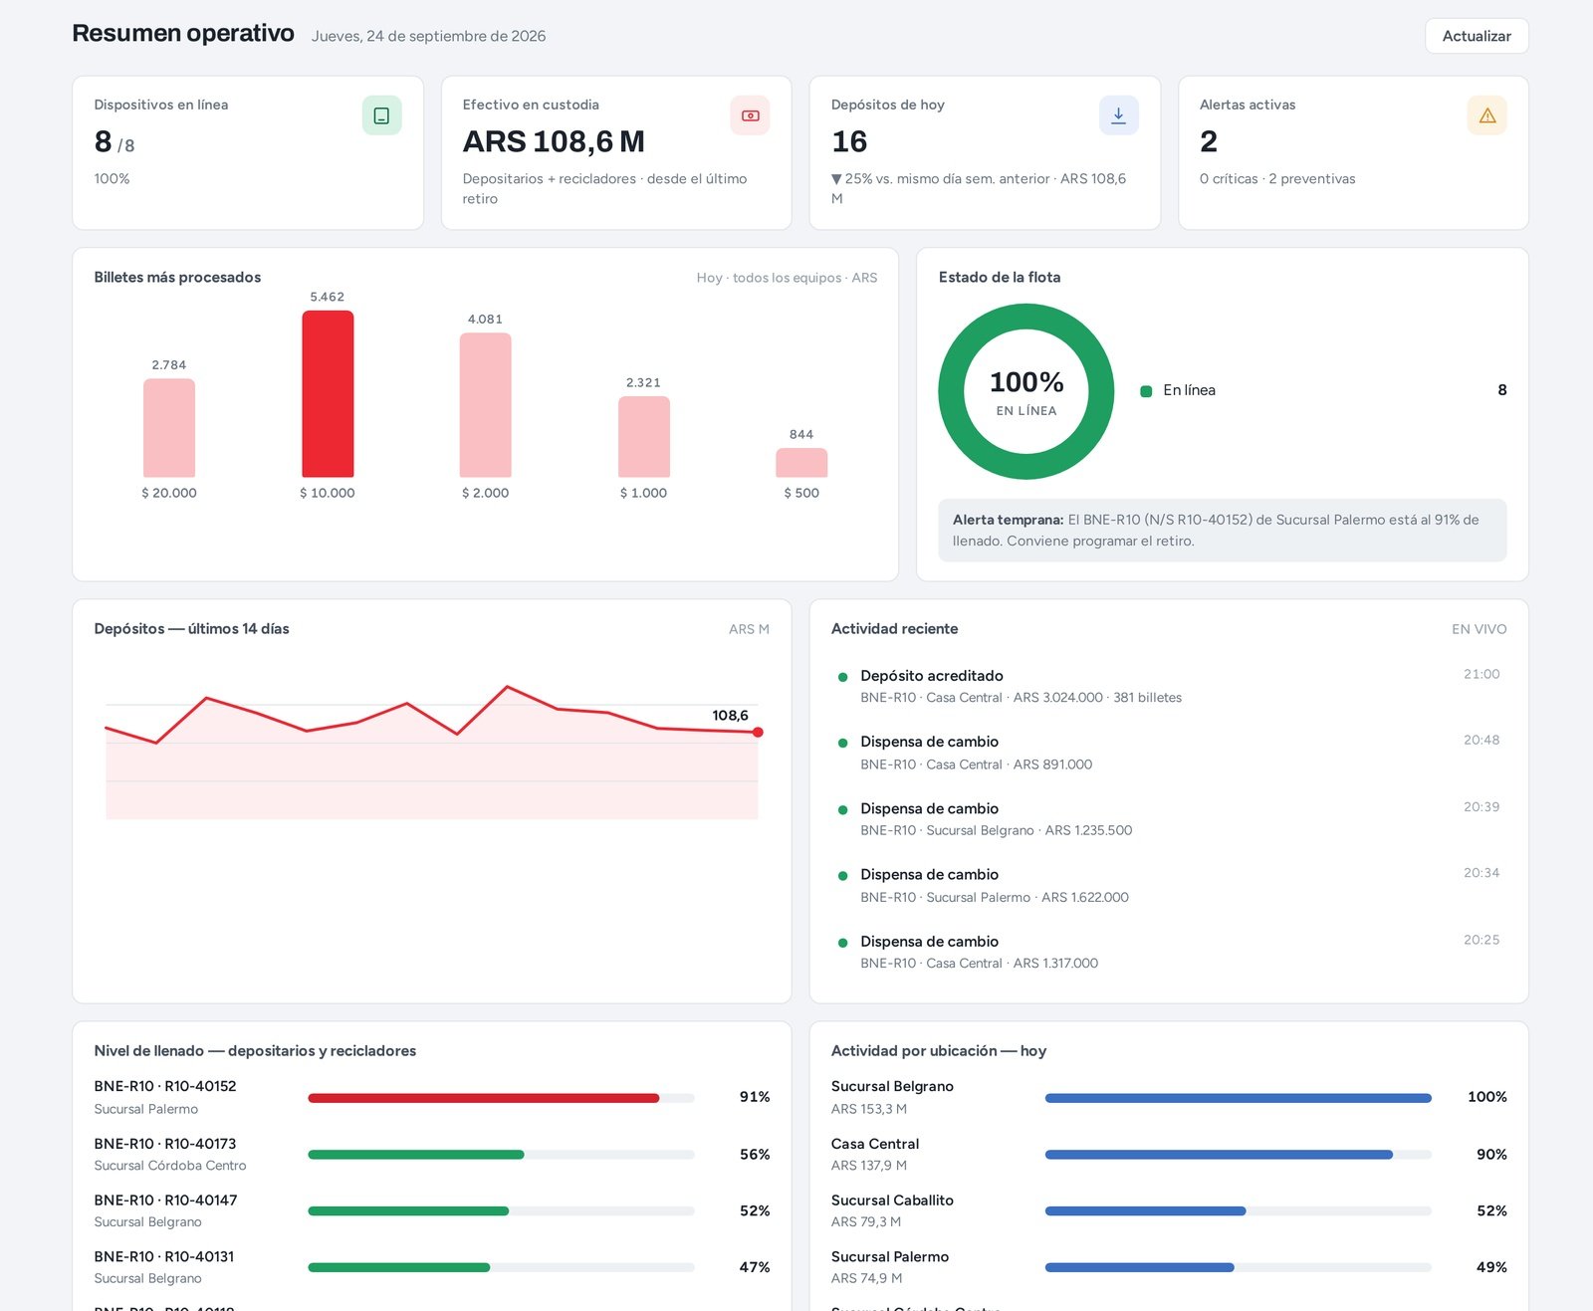The width and height of the screenshot is (1593, 1311).
Task: Click the ARS 108,6 M custody value
Action: point(554,142)
